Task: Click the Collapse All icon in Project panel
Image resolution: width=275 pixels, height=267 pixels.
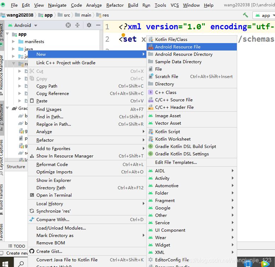Action: coord(77,25)
